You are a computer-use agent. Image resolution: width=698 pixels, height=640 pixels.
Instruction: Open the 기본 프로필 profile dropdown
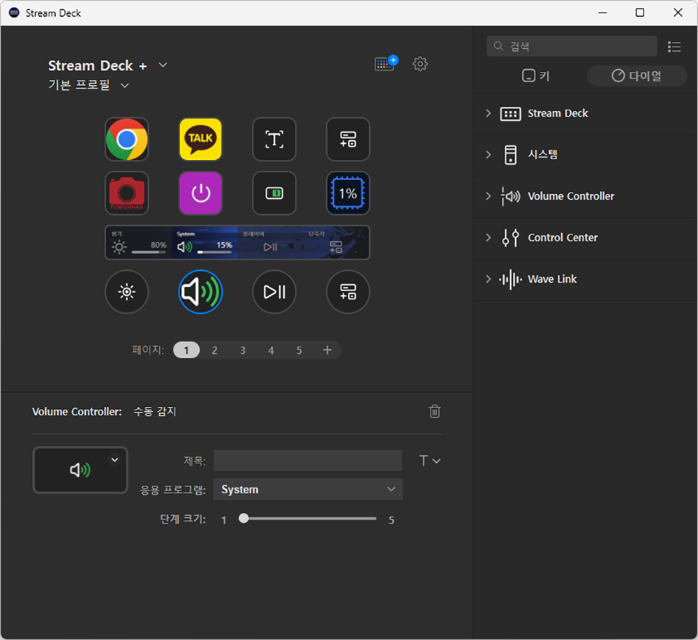tap(125, 85)
